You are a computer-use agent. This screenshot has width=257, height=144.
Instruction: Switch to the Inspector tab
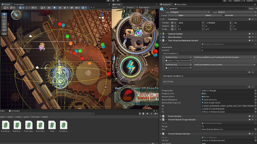[x=166, y=4]
